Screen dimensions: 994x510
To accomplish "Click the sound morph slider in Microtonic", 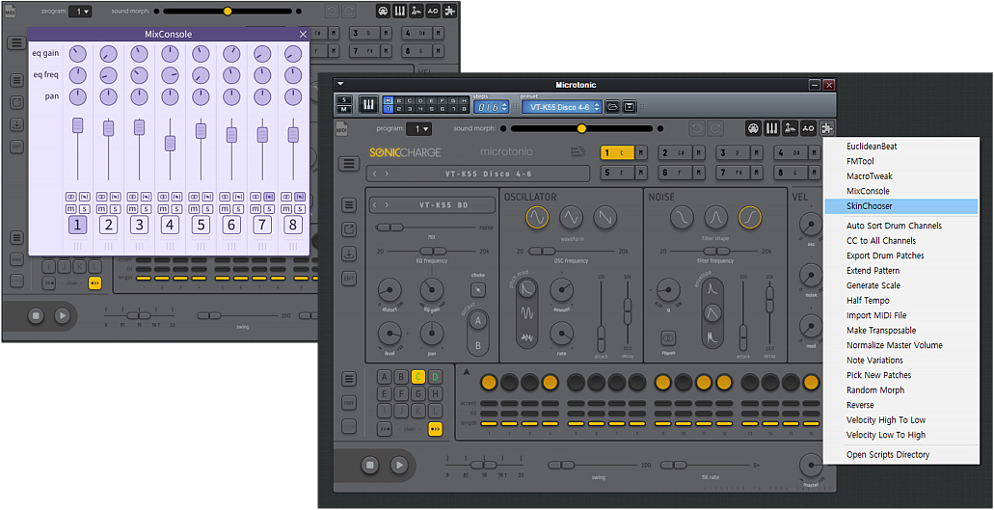I will tap(581, 128).
